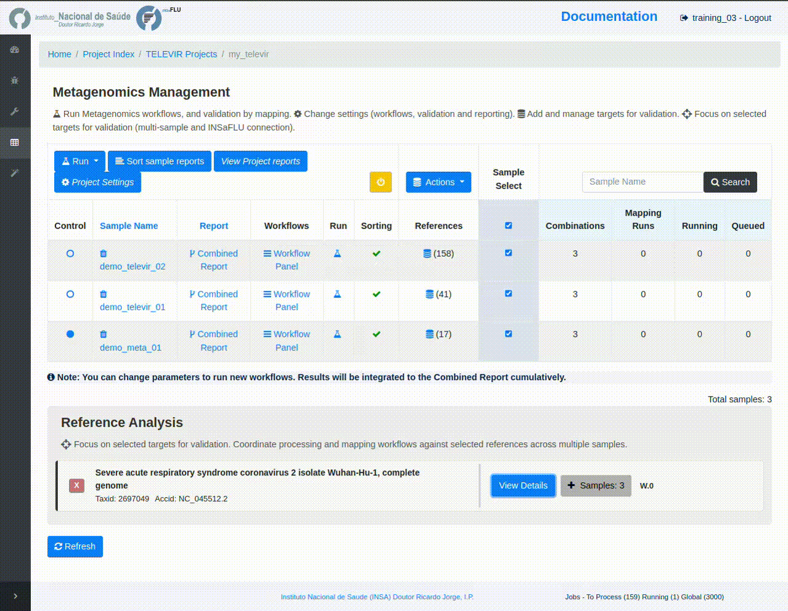Viewport: 788px width, 611px height.
Task: Set demo_televir_01 as control
Action: coord(70,294)
